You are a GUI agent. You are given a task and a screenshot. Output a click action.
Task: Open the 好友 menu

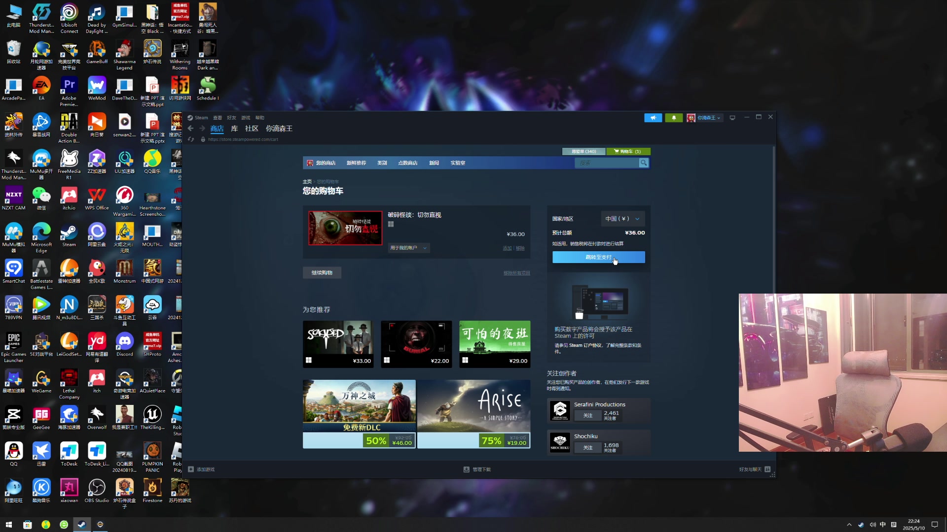tap(231, 118)
